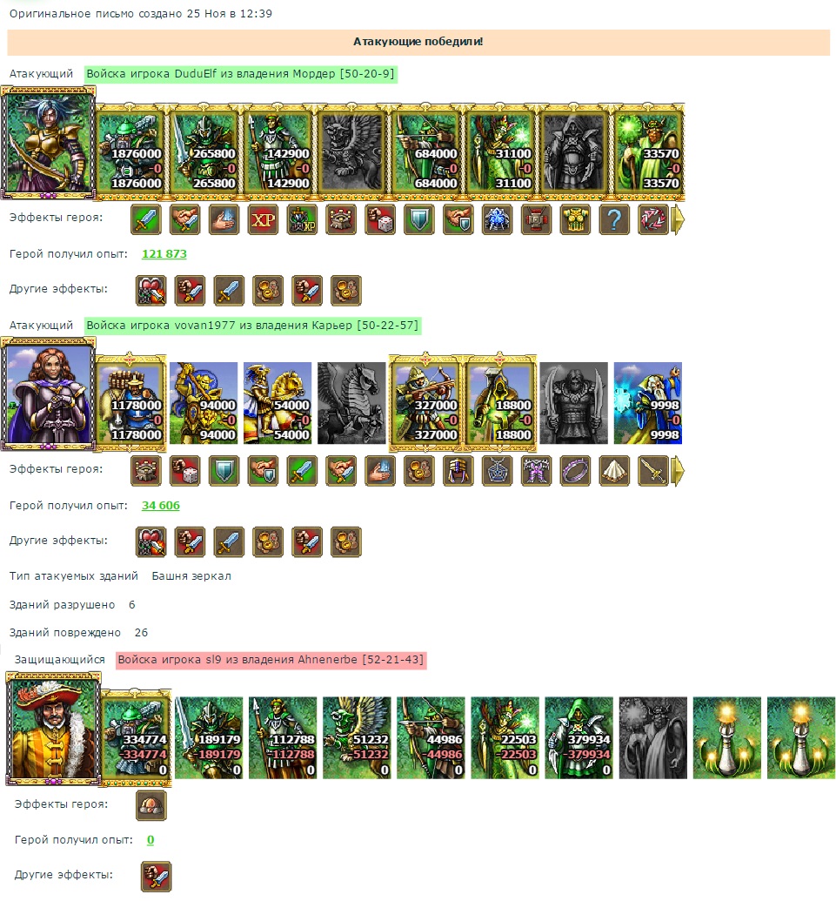Expand more hero effects for DuduElf with arrow
Screen dimensions: 836x901
(x=678, y=219)
